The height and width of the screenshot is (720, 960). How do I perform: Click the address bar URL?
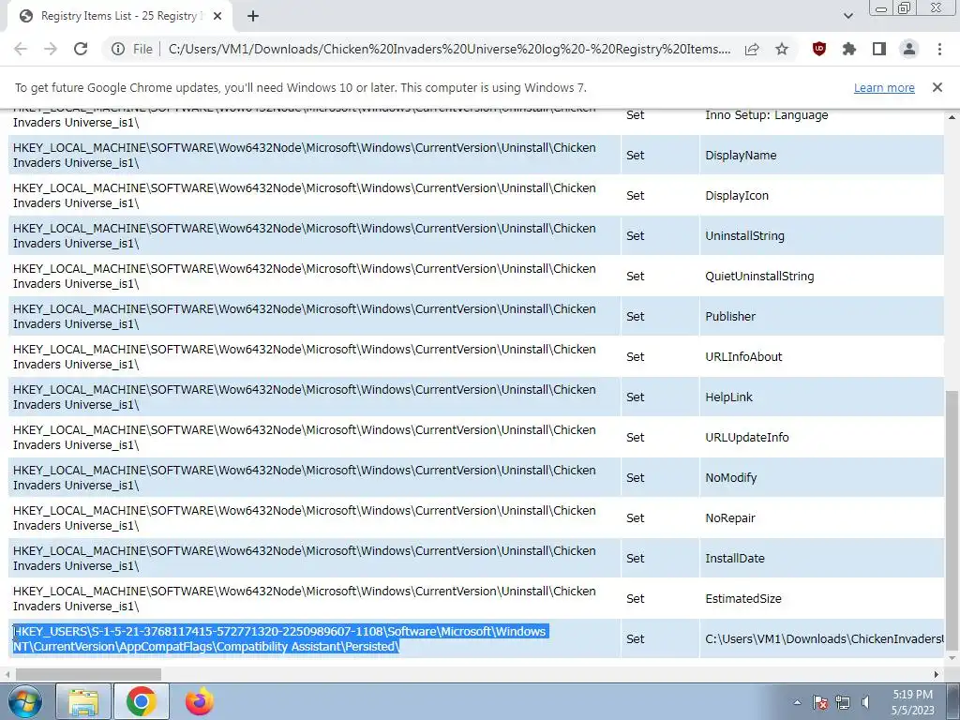[x=449, y=49]
